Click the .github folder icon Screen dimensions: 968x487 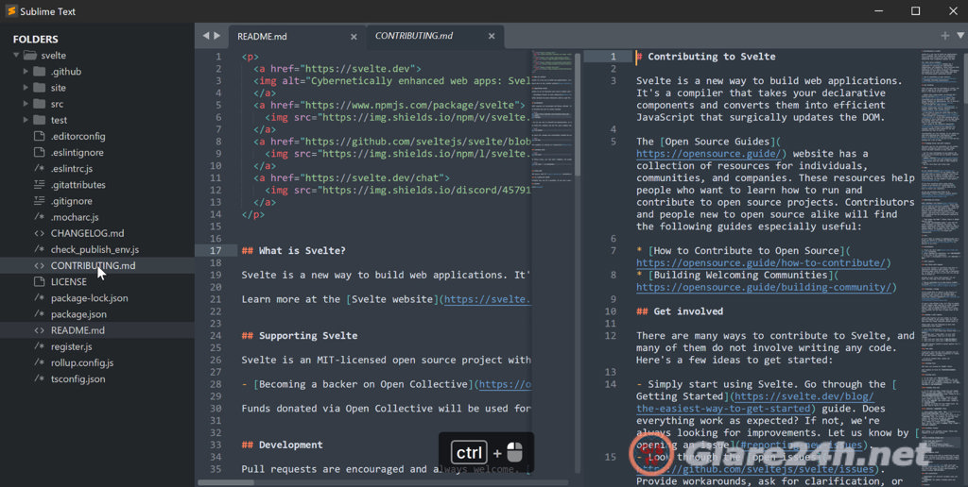click(40, 72)
